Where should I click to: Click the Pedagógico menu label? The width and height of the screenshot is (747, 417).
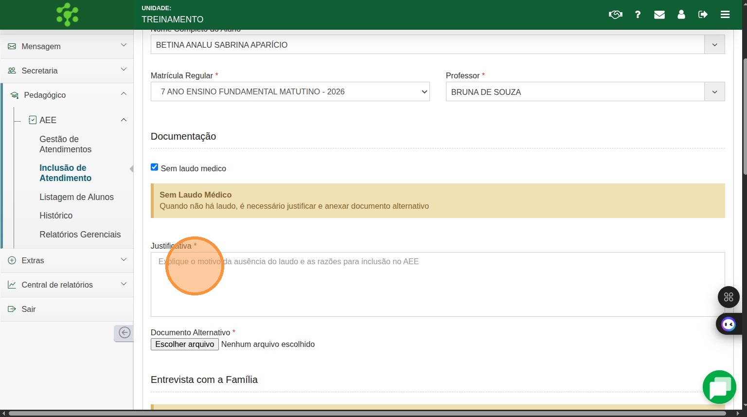click(45, 95)
